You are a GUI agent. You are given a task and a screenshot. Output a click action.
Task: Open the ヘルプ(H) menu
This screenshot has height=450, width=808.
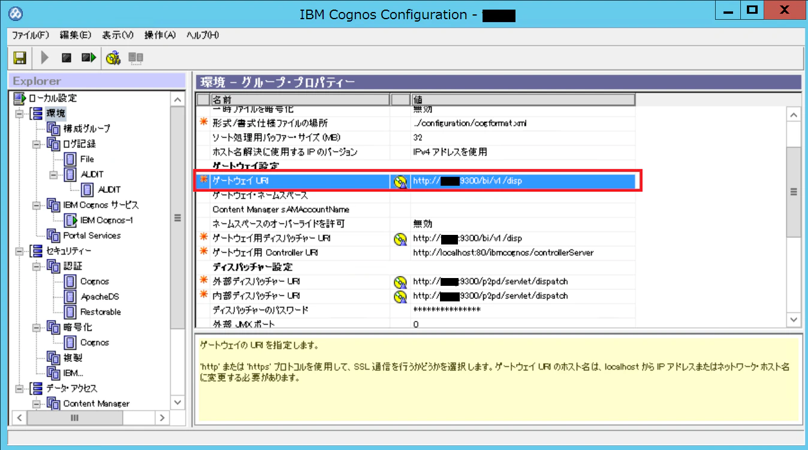point(203,35)
